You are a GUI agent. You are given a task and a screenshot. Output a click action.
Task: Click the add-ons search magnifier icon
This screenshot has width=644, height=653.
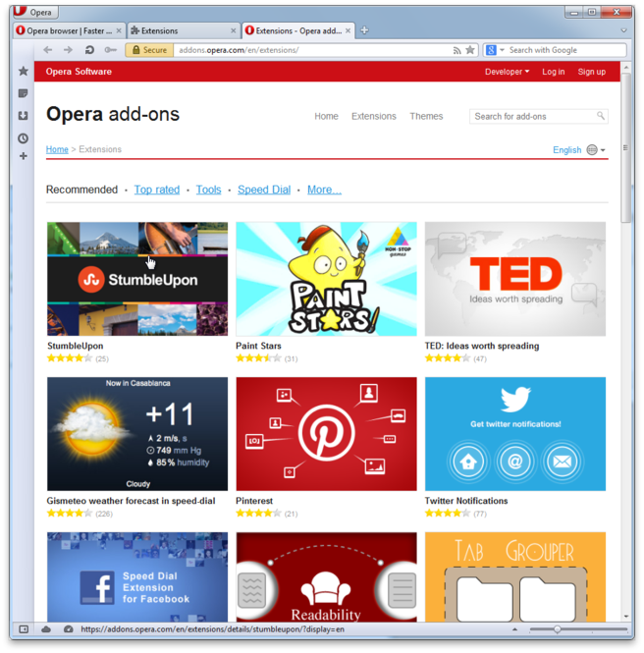click(x=600, y=115)
